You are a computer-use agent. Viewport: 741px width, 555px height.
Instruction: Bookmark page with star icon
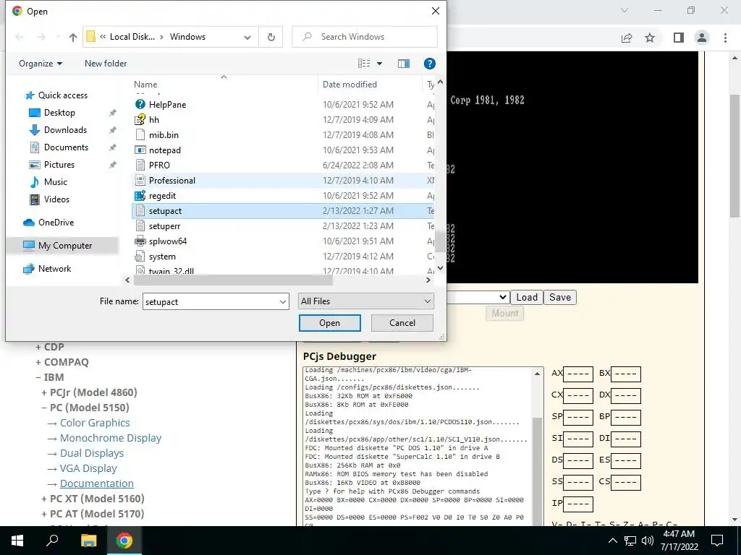(650, 38)
